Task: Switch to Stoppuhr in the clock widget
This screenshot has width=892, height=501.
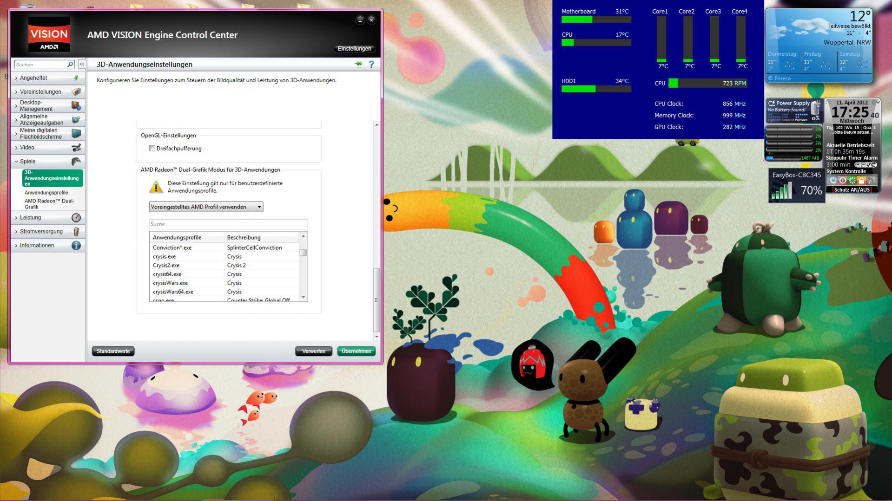Action: click(836, 158)
